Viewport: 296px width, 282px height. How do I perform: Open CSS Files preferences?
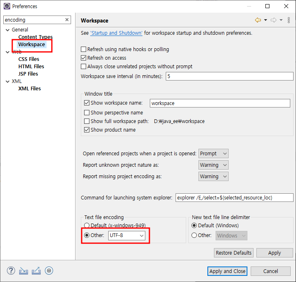point(29,59)
